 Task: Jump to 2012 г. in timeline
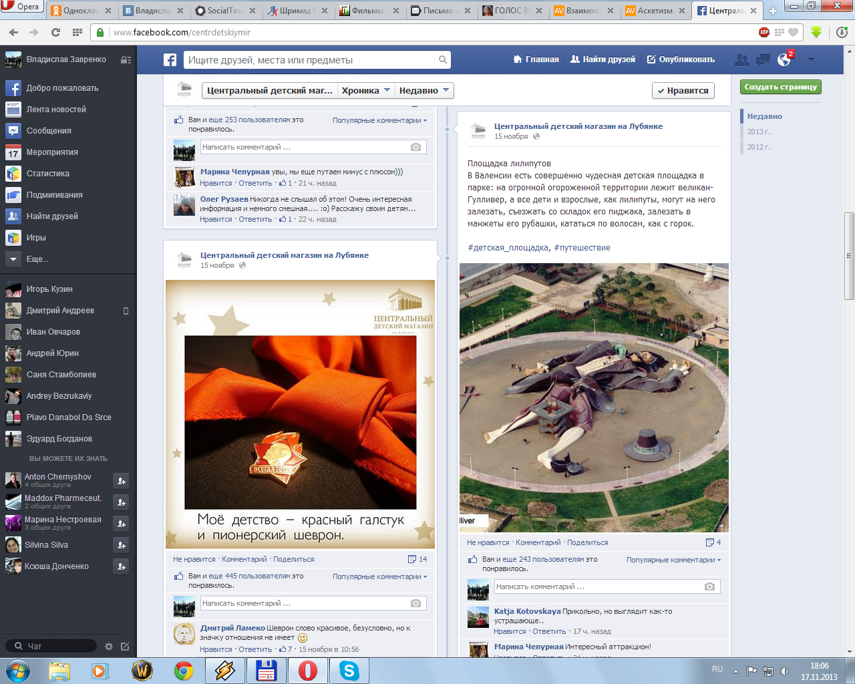pyautogui.click(x=759, y=147)
